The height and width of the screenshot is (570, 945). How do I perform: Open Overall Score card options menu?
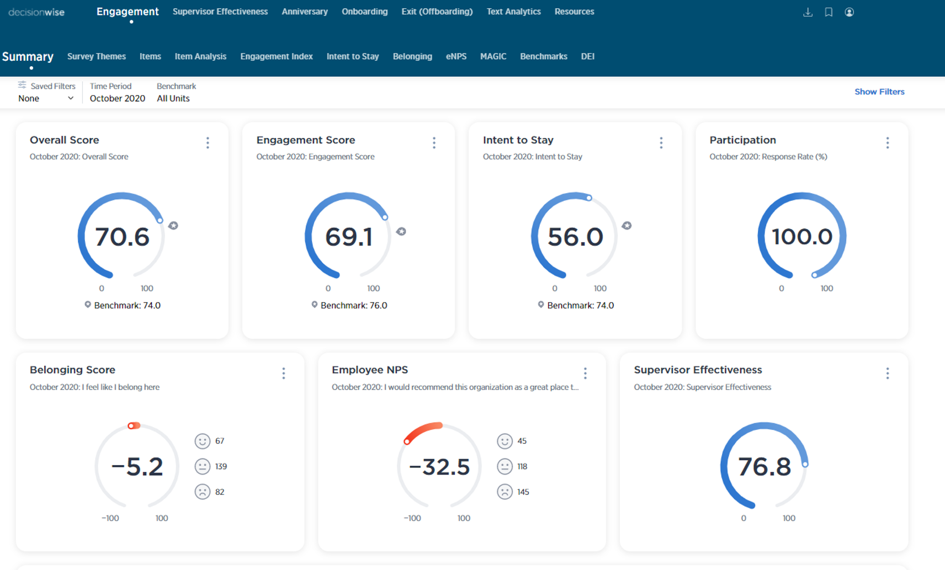click(208, 143)
